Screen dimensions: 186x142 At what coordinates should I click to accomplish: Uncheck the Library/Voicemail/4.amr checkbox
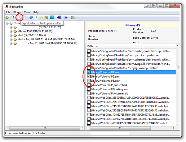[89, 72]
